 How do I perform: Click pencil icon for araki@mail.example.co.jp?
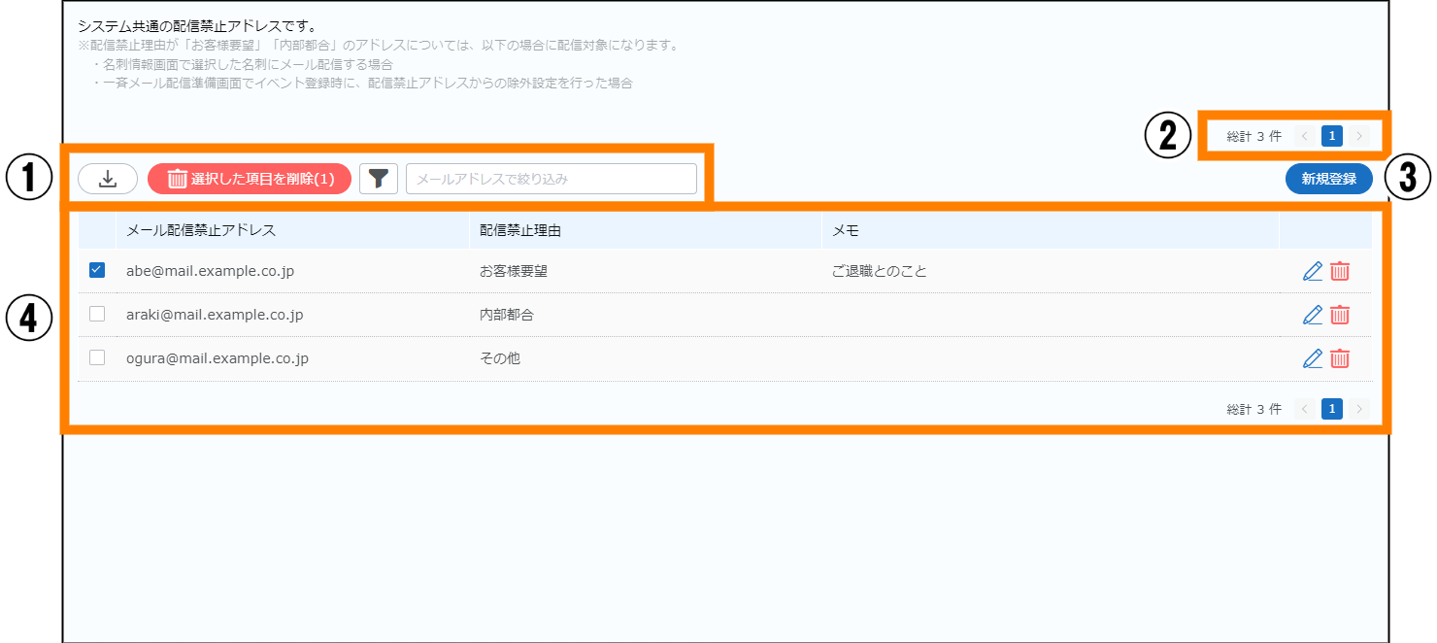pyautogui.click(x=1312, y=315)
